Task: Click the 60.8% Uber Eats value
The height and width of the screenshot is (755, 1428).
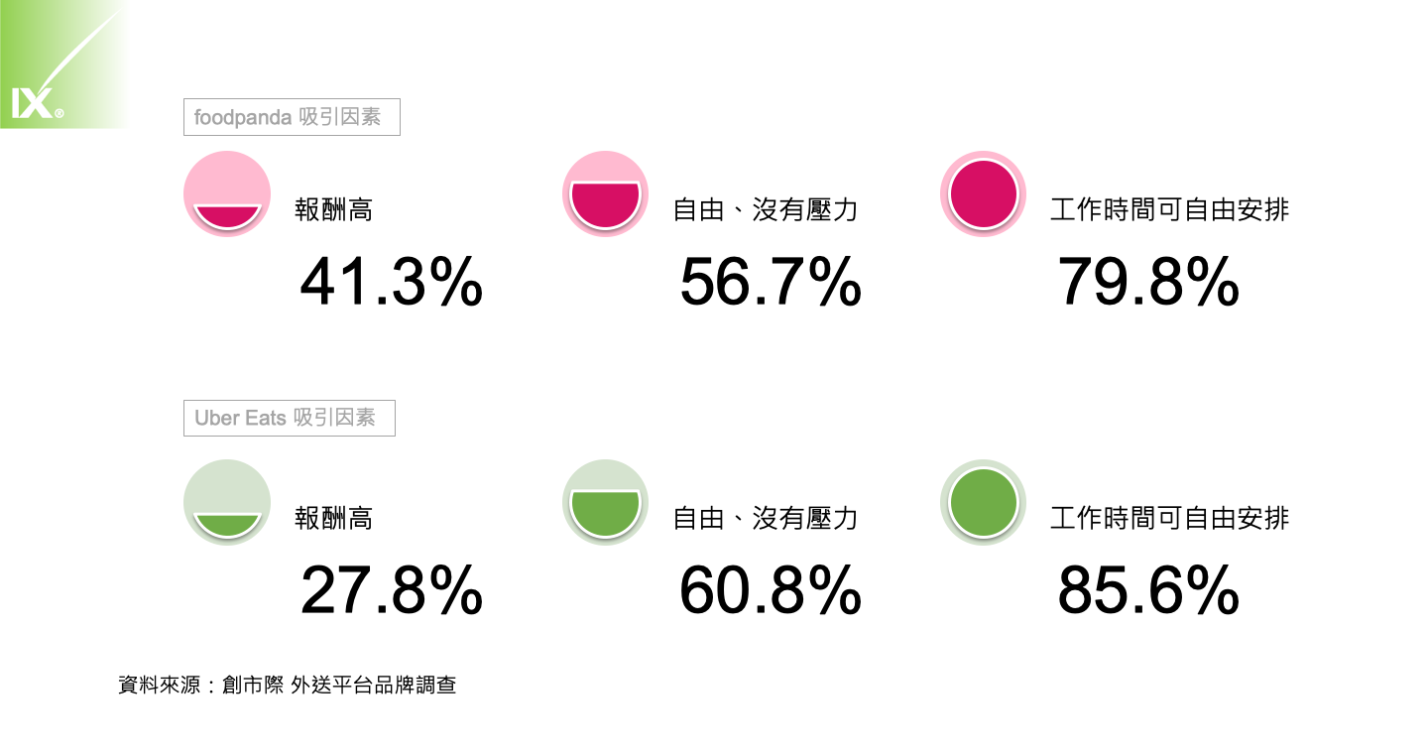Action: coord(771,592)
